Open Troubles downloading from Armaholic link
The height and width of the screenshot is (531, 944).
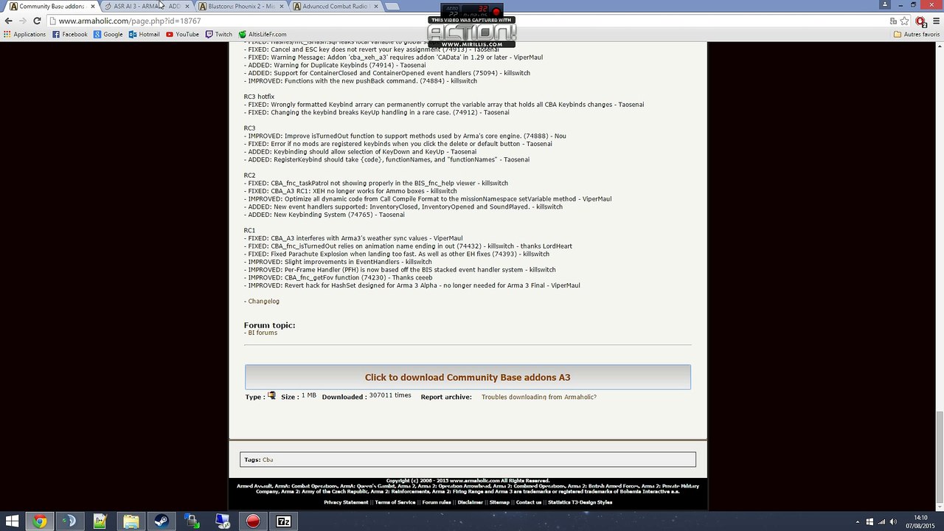(x=538, y=397)
